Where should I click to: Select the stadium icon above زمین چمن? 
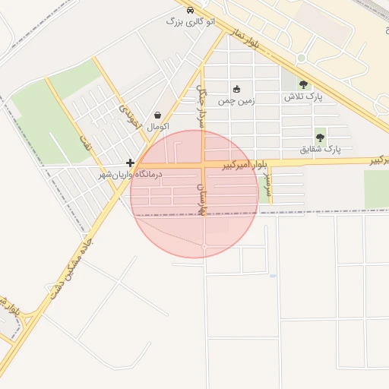pos(236,89)
